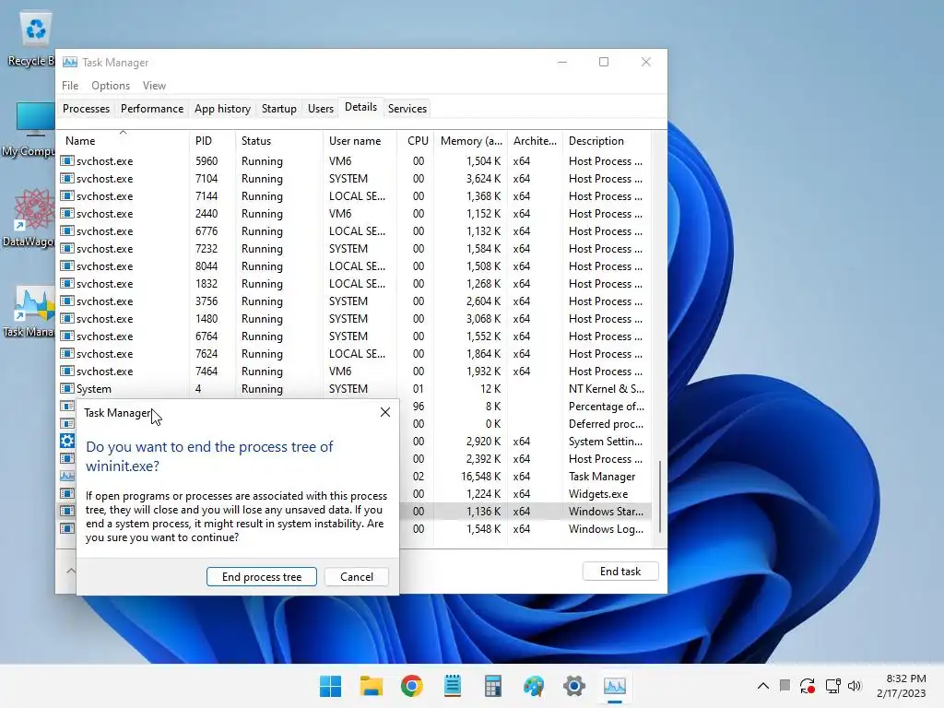Open Notepad from the taskbar
Image resolution: width=944 pixels, height=708 pixels.
click(452, 686)
